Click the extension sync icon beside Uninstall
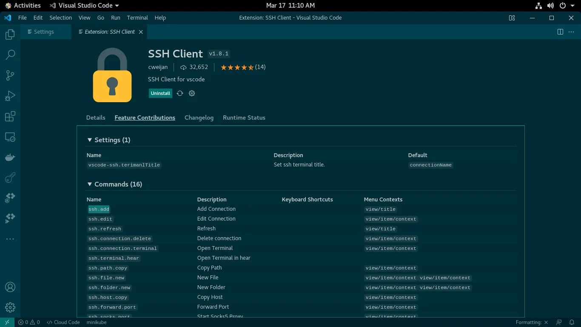Screen dimensions: 581x327 [x=180, y=93]
